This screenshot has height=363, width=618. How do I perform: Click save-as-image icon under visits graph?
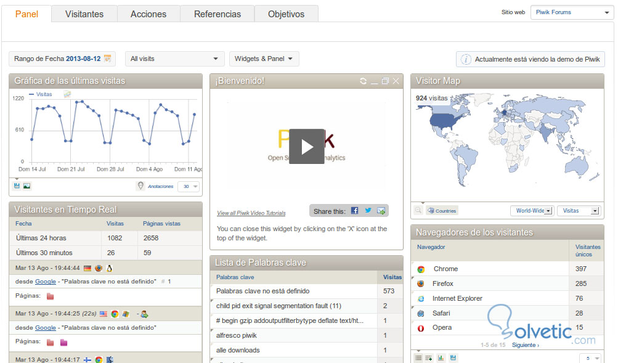click(26, 186)
